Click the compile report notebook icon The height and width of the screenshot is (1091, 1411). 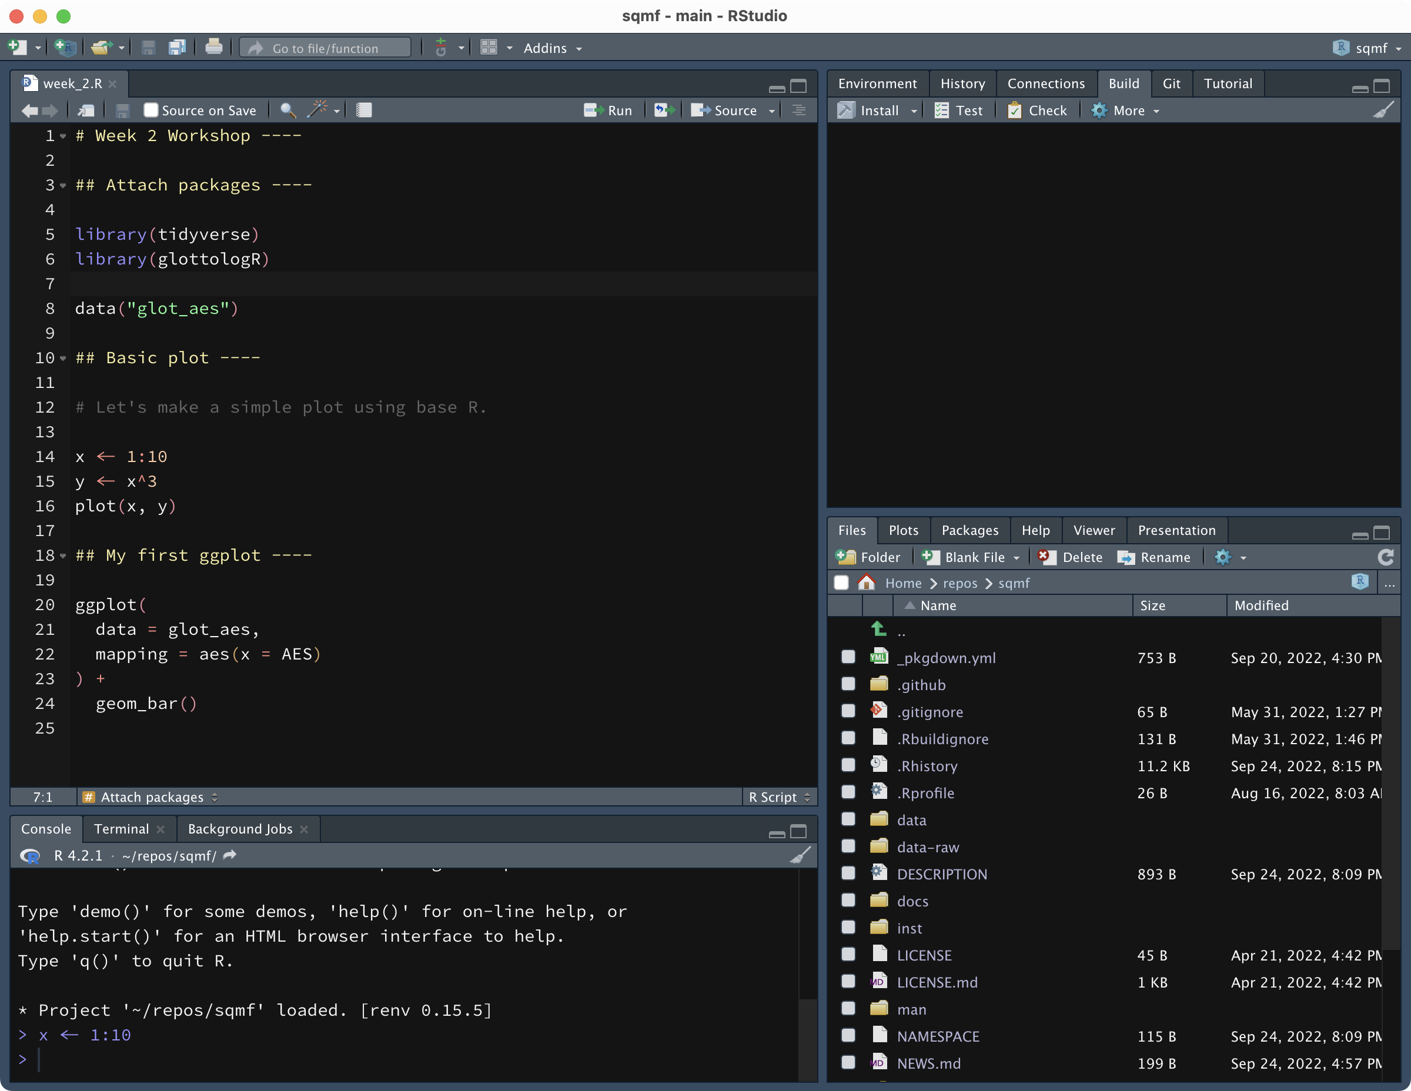click(364, 111)
